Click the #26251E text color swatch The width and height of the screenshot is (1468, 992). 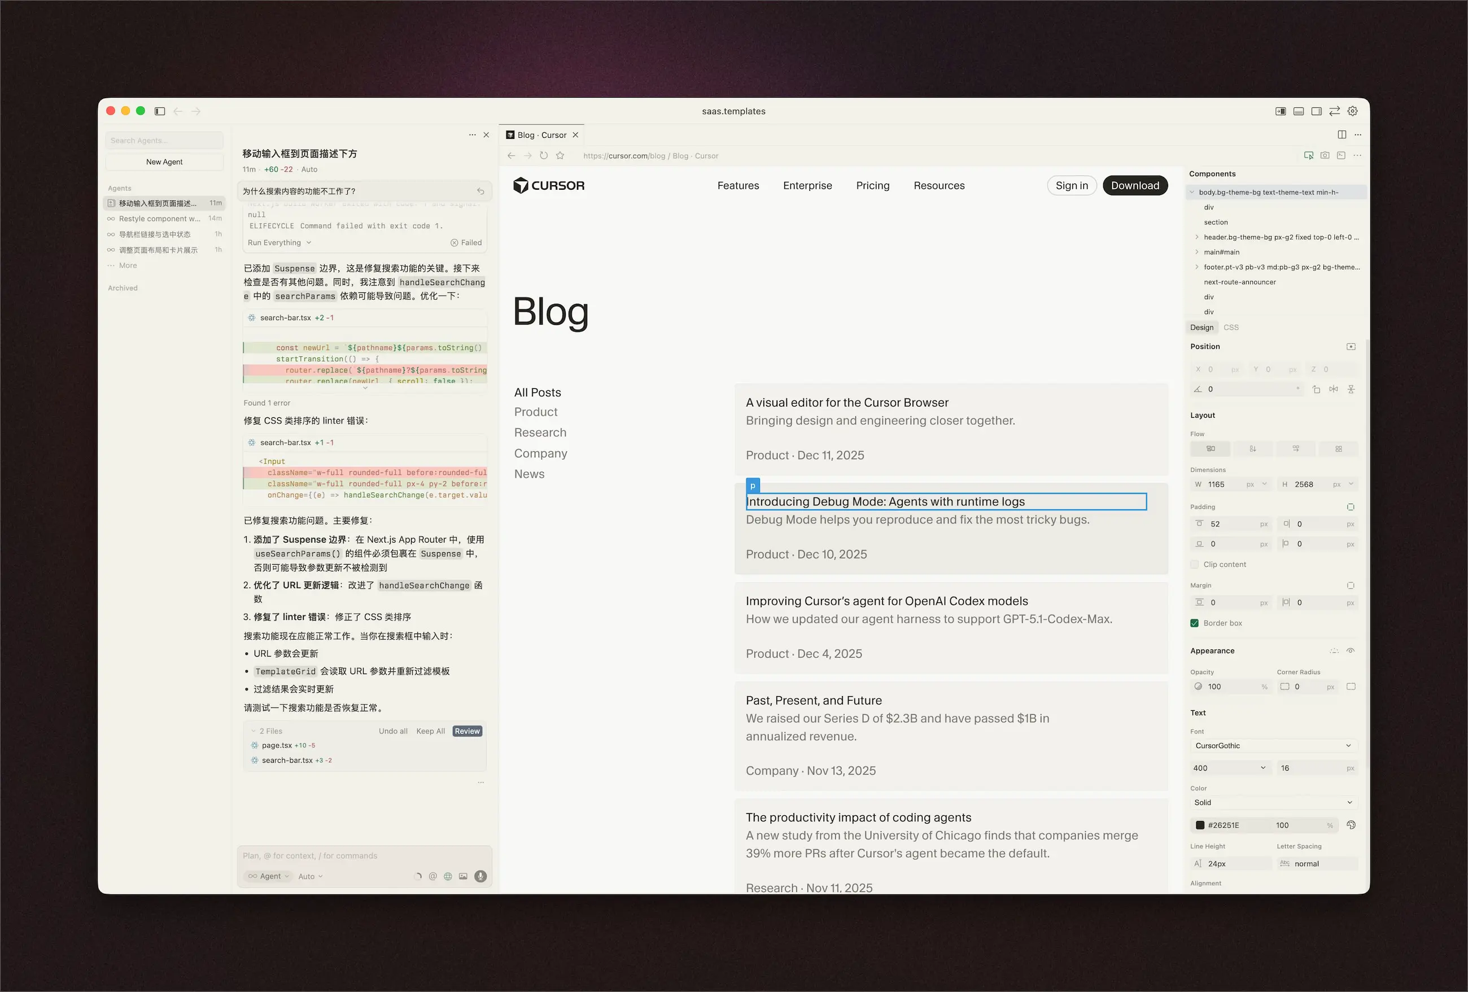[x=1200, y=825]
